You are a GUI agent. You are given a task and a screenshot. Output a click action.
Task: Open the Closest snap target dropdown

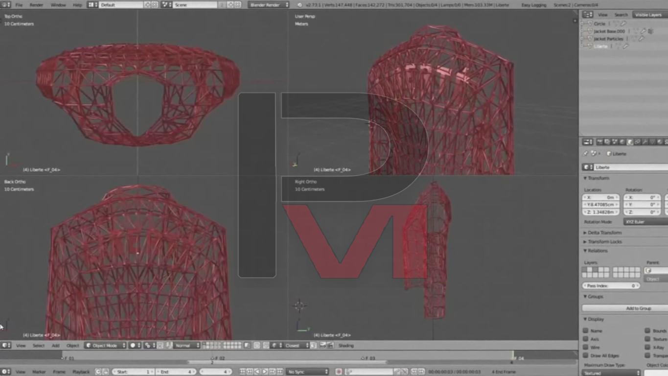tap(296, 346)
